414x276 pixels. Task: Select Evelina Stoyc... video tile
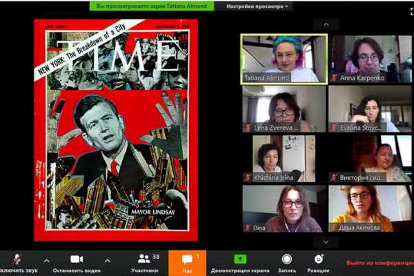[370, 109]
